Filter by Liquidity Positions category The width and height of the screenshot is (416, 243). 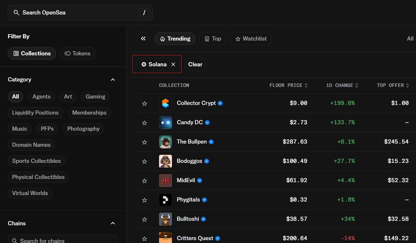(x=35, y=113)
